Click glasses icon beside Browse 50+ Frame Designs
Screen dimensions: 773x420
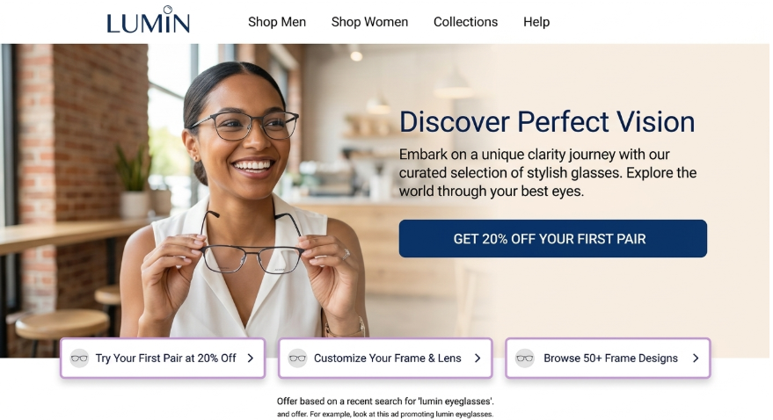pyautogui.click(x=525, y=358)
